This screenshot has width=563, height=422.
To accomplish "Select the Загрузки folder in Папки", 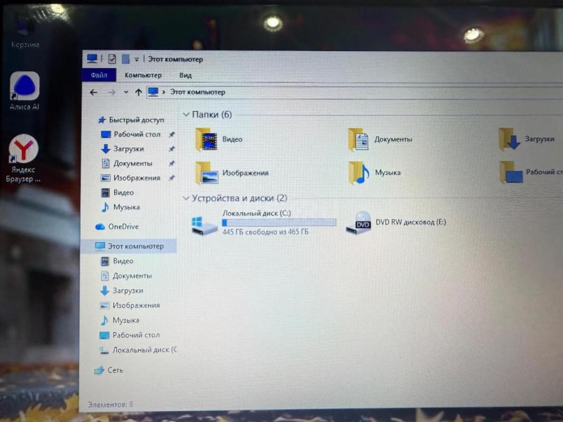I will tap(527, 139).
